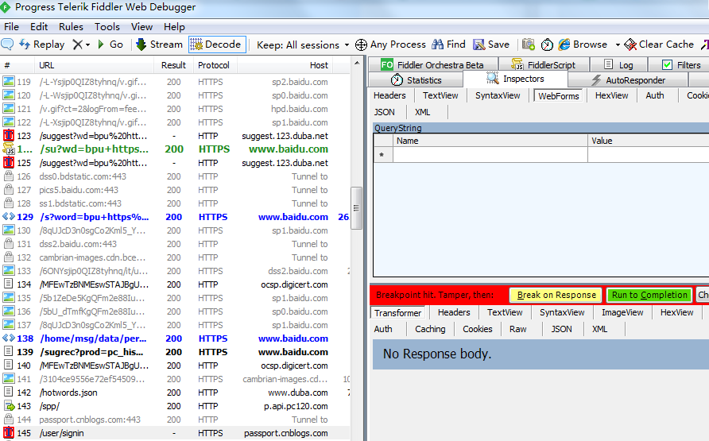
Task: Select response ImageView tab
Action: pos(622,312)
